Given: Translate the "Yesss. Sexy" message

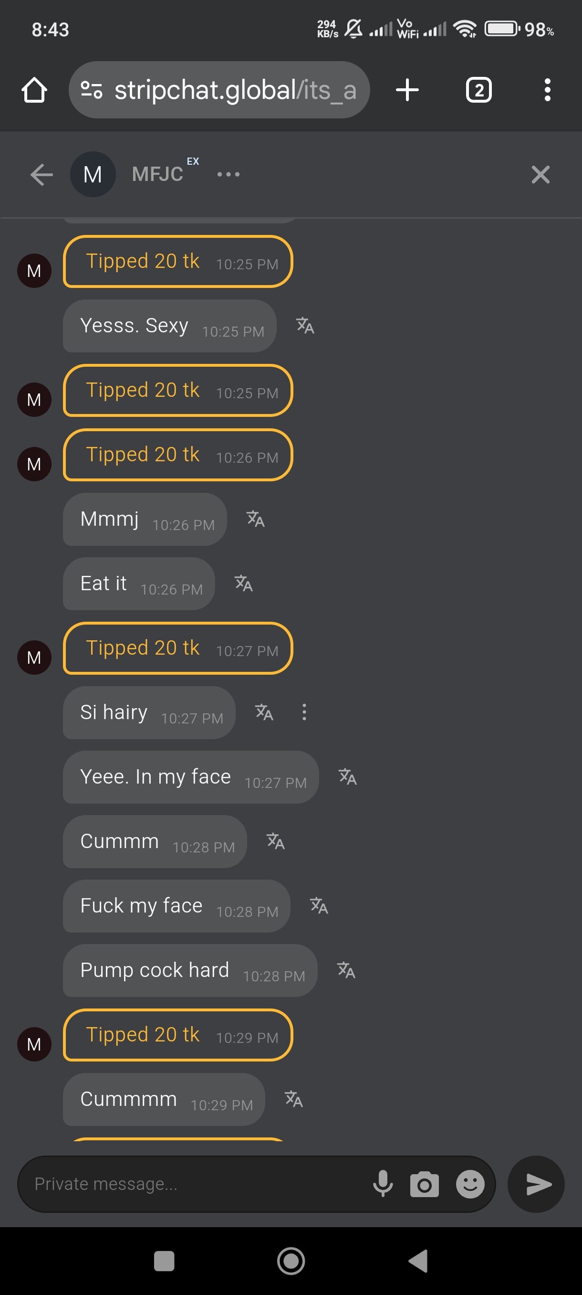Looking at the screenshot, I should (x=305, y=326).
